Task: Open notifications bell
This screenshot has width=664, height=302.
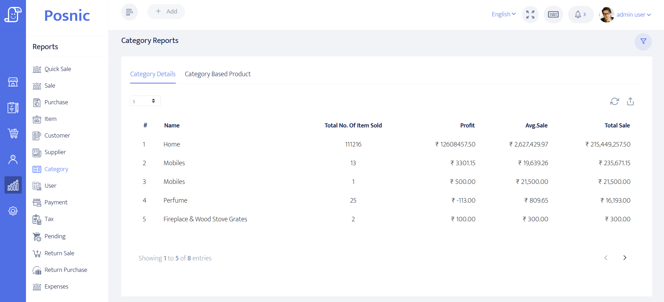Action: click(580, 15)
